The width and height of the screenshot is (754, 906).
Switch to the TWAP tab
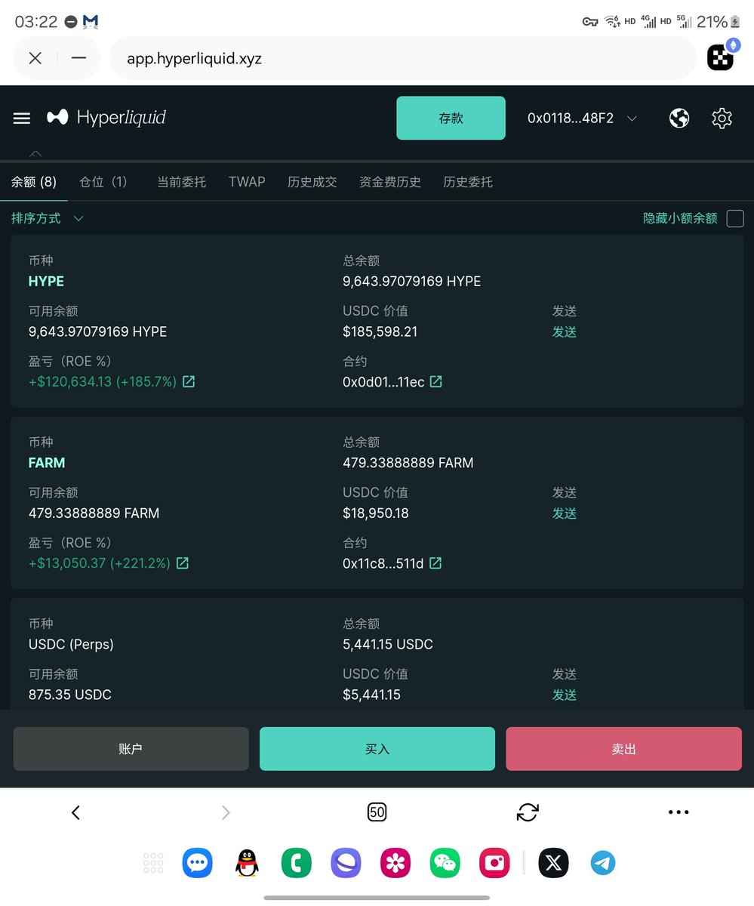coord(247,182)
